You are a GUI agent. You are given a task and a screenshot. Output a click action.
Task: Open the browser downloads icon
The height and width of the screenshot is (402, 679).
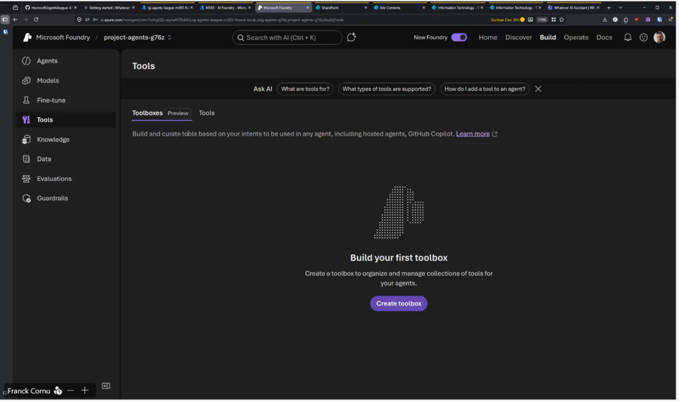(x=605, y=19)
